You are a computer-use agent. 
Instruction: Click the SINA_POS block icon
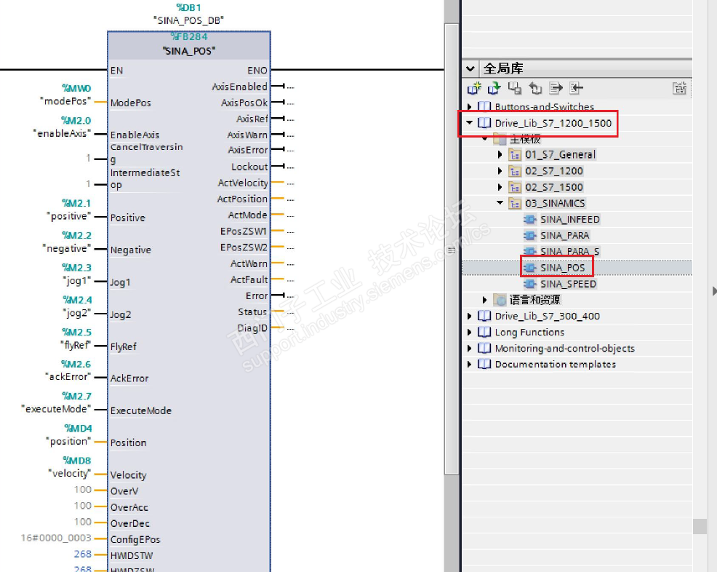[x=530, y=268]
